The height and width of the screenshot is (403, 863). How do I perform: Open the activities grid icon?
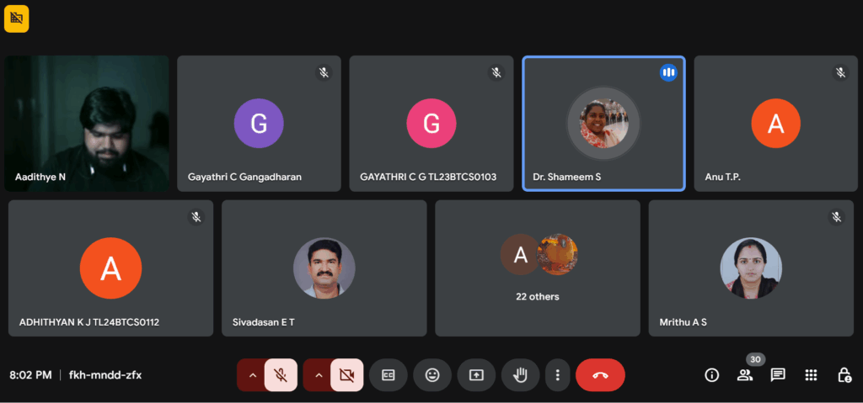click(x=811, y=375)
